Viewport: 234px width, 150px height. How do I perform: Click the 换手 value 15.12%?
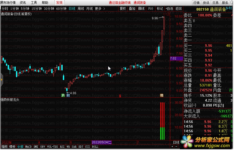pos(206,95)
